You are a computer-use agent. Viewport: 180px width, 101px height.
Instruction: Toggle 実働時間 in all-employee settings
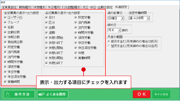[x=5, y=82]
